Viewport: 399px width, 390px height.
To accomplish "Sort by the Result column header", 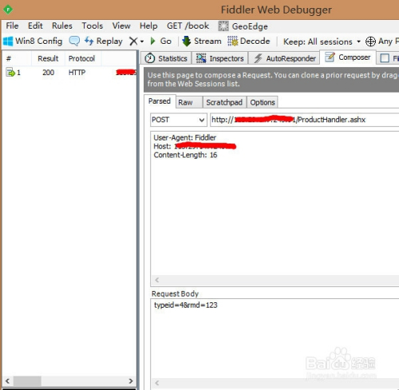I will click(48, 58).
